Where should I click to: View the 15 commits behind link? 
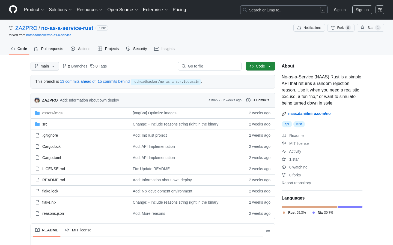coord(114,81)
